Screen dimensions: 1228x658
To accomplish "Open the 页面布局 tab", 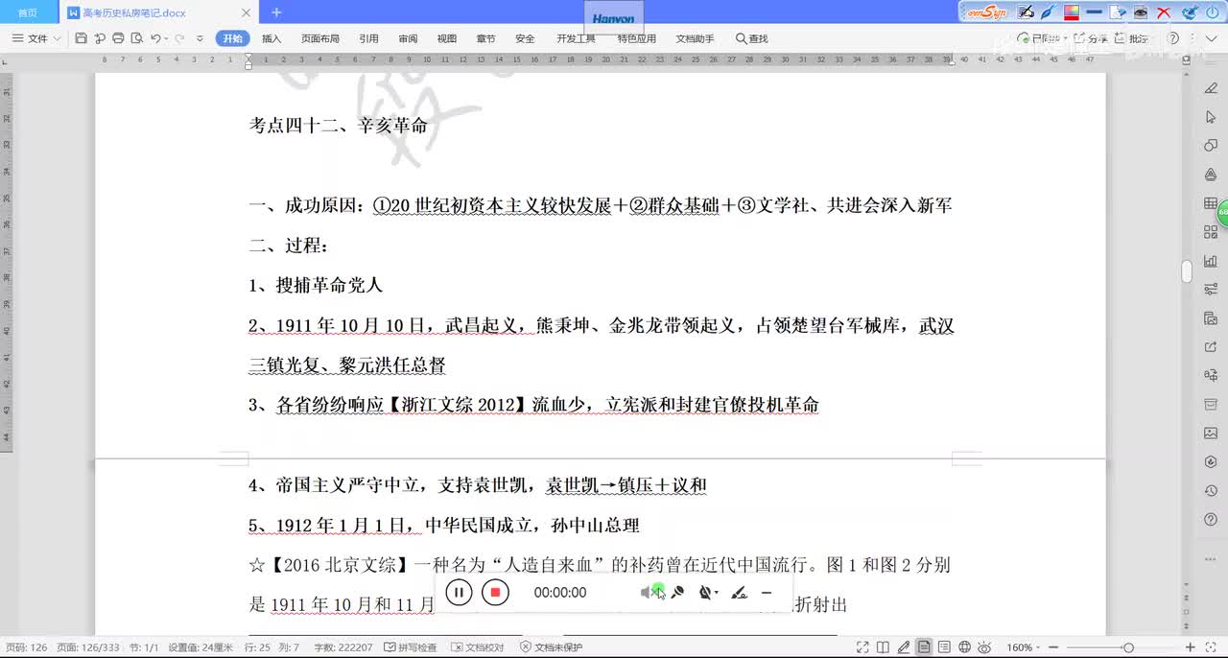I will (x=320, y=38).
